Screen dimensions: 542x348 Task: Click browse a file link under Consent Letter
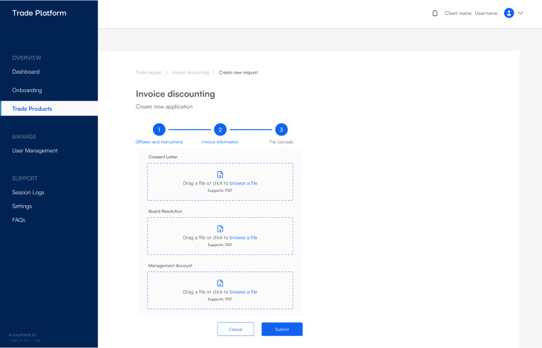click(244, 183)
